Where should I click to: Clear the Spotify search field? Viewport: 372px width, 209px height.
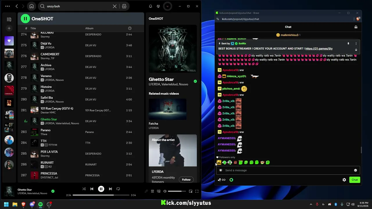click(x=115, y=6)
